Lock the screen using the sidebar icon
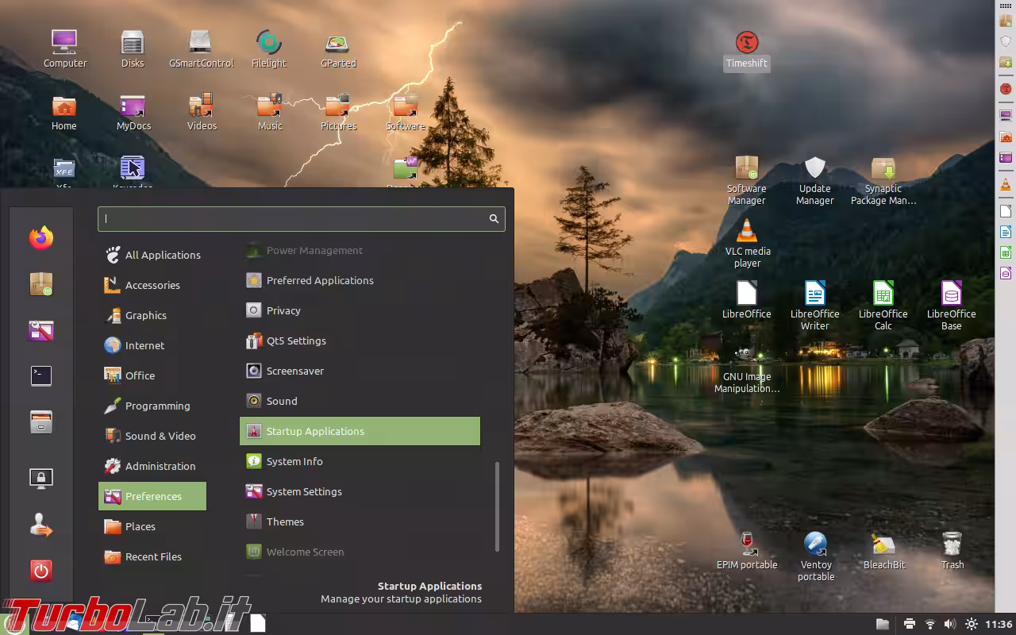The height and width of the screenshot is (635, 1016). click(x=40, y=477)
